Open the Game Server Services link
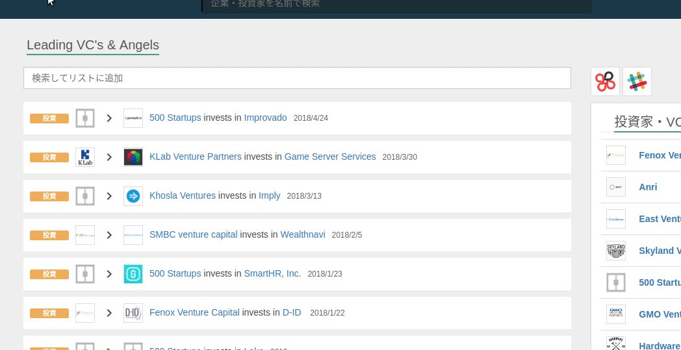681x350 pixels. [330, 156]
